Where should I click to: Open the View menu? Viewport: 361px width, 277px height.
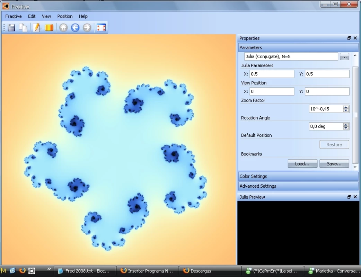(x=46, y=16)
